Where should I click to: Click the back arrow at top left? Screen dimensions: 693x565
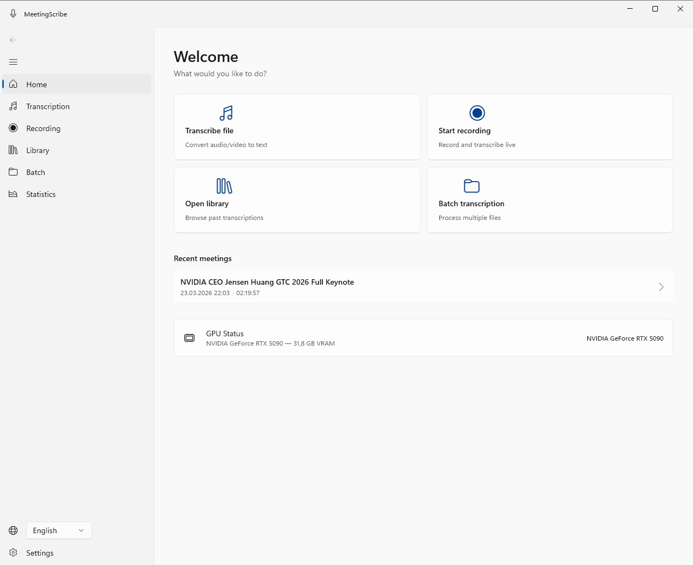pyautogui.click(x=13, y=39)
